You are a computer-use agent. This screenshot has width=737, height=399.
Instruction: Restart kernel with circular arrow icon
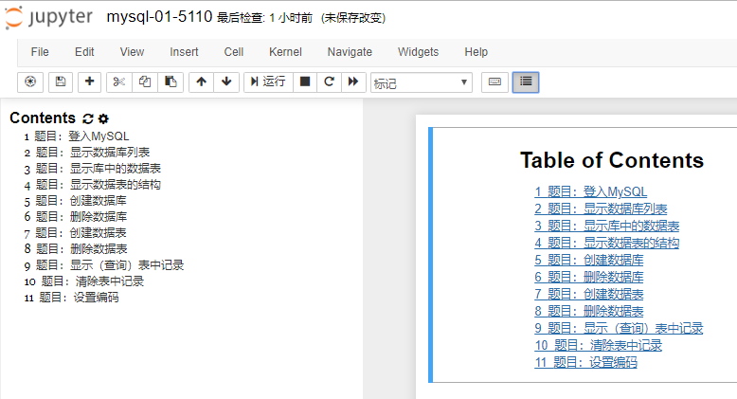pos(329,82)
